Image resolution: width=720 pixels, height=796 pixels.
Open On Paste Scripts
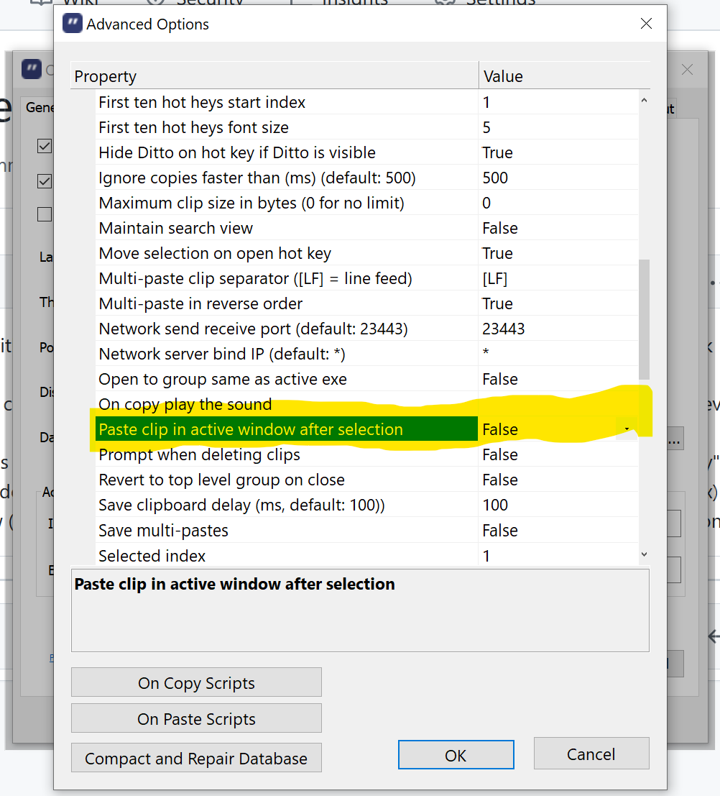pos(196,718)
